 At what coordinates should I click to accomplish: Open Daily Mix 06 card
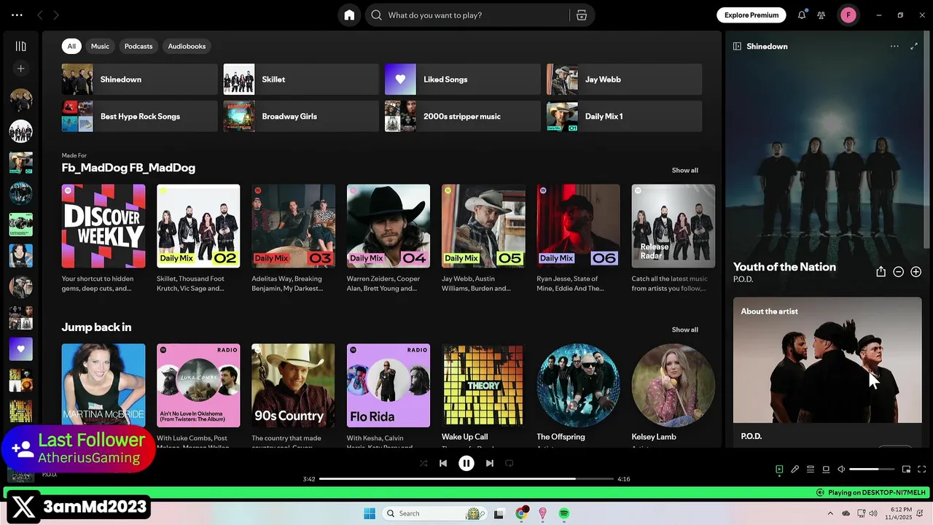pyautogui.click(x=579, y=239)
